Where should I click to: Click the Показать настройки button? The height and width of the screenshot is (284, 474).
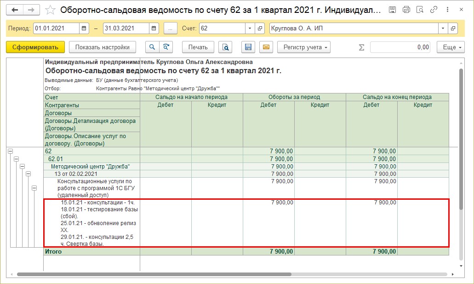[x=103, y=47]
